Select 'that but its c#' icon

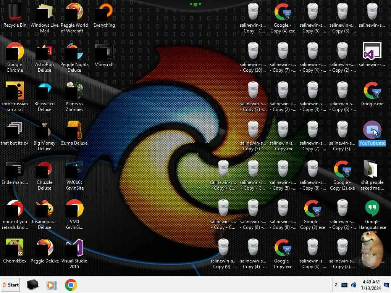[x=15, y=134]
